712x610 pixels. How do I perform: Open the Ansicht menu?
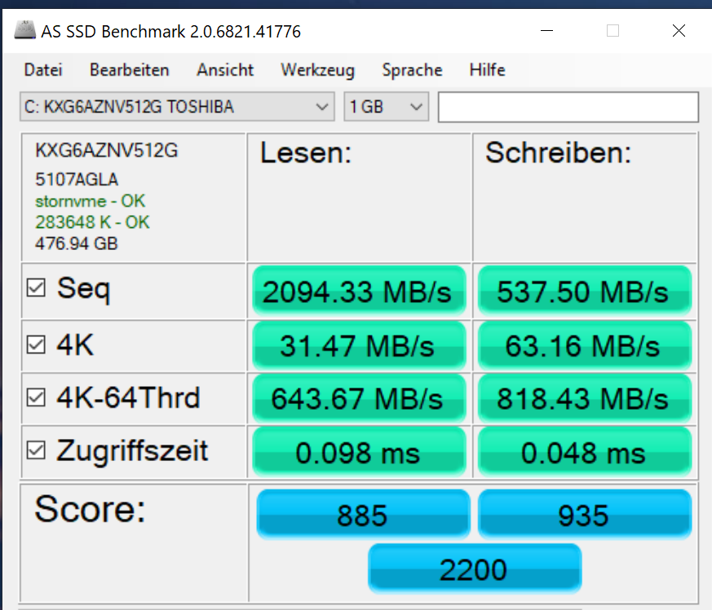point(225,70)
